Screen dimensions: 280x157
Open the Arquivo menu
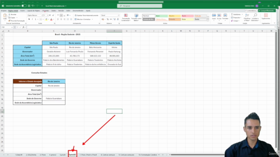coord(3,10)
